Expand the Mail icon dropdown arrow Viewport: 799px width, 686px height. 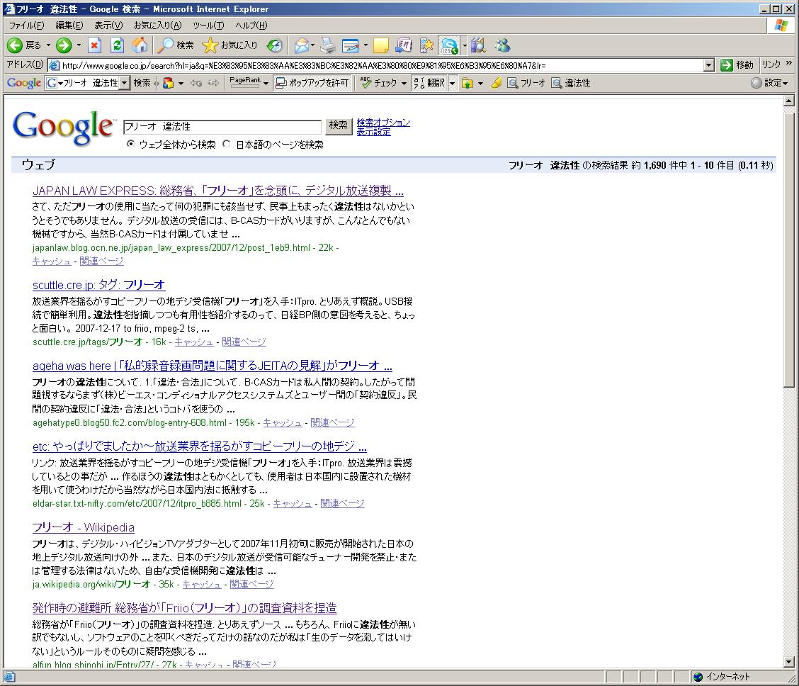point(312,45)
